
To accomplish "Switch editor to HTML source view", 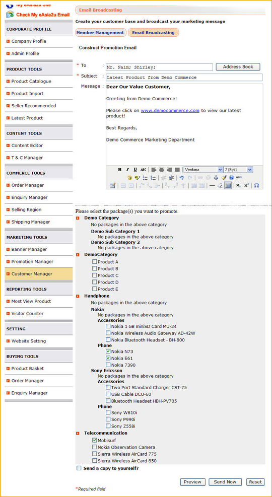I will 239,178.
